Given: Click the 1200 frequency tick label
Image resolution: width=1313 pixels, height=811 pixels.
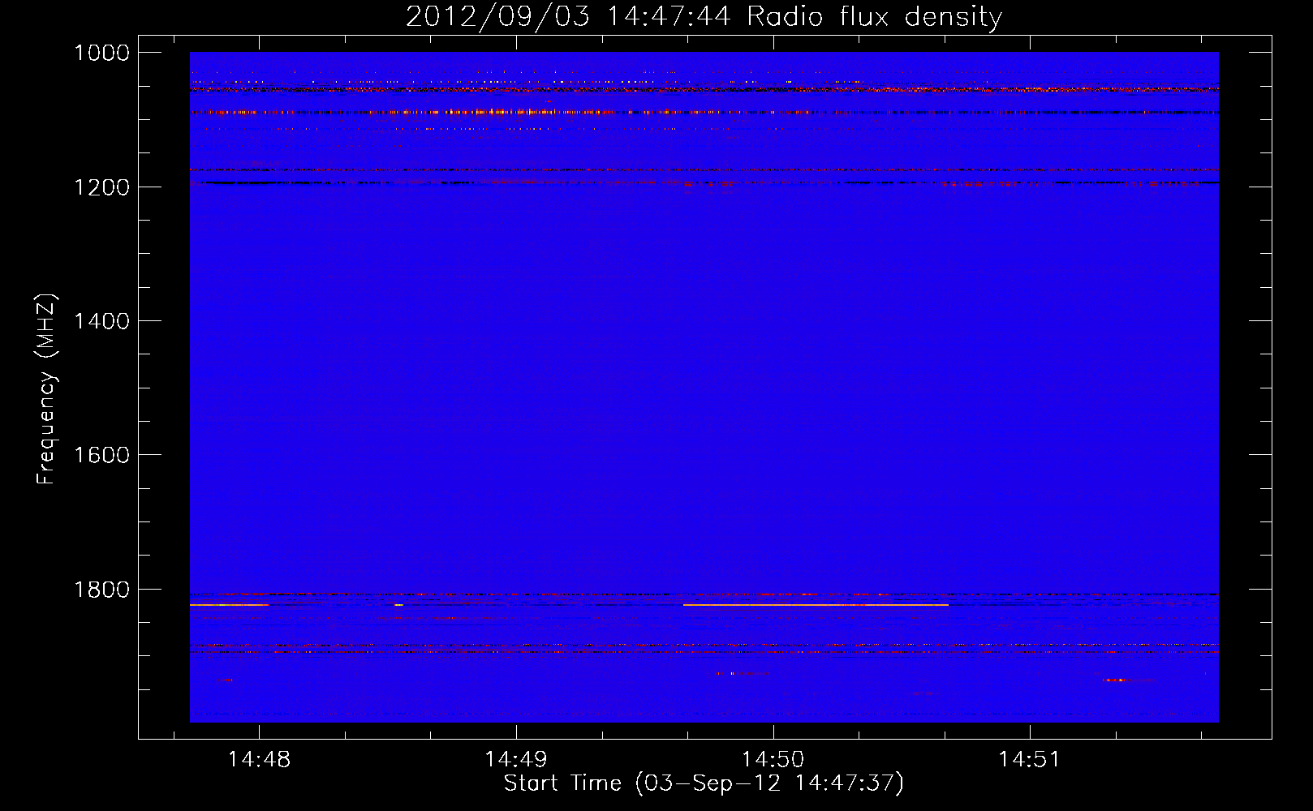Looking at the screenshot, I should point(102,187).
